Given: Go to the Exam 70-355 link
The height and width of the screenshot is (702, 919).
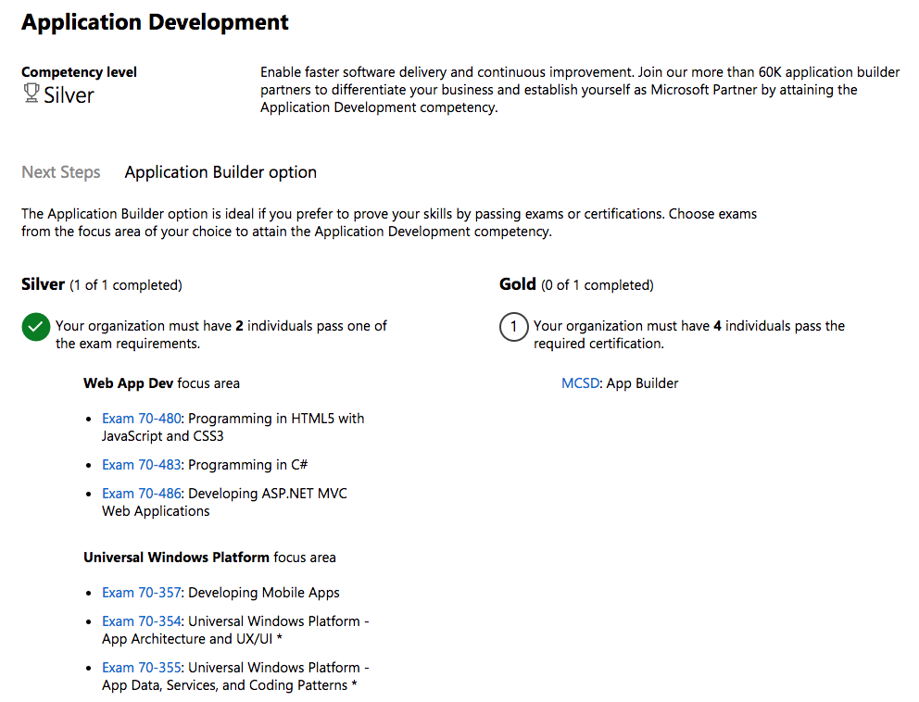Looking at the screenshot, I should (141, 668).
